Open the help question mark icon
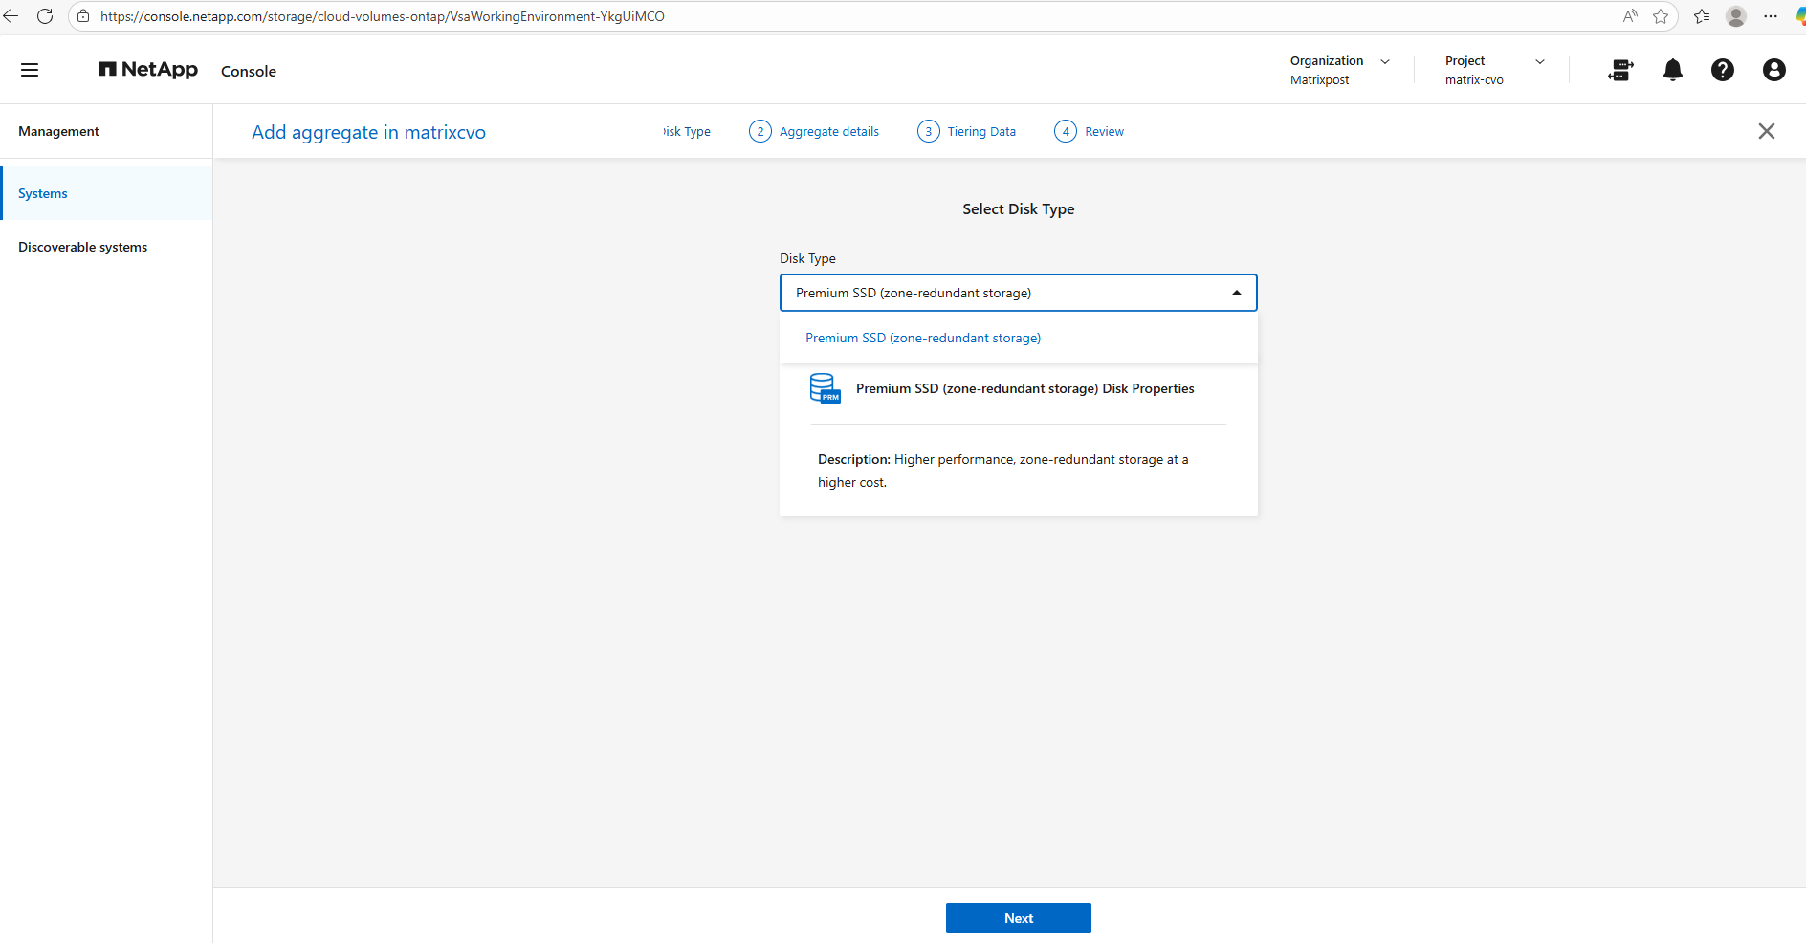The width and height of the screenshot is (1806, 943). (1722, 70)
